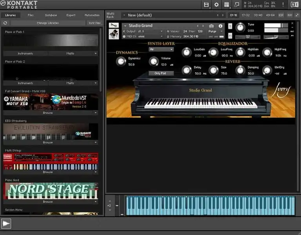Click the instrument minimize dash icon
Image resolution: width=301 pixels, height=235 pixels.
point(292,28)
